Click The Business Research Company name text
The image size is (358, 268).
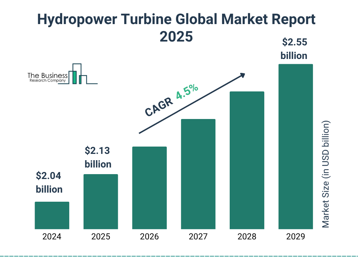48,78
